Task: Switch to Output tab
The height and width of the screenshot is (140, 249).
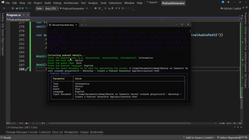Action: (x=84, y=132)
